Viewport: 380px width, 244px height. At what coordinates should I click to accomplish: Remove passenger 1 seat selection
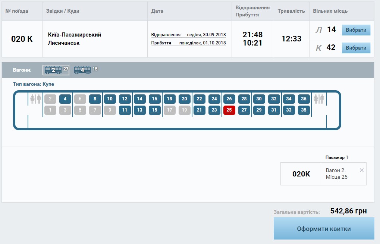[x=361, y=170]
